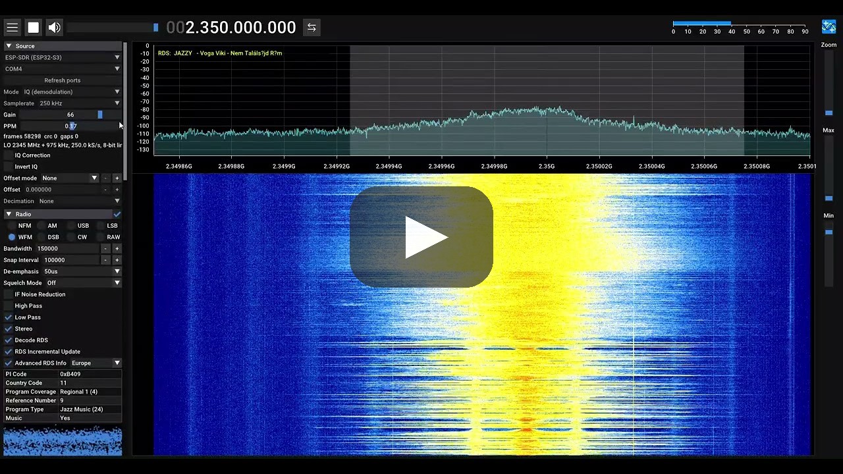Click the left panel scrollbar

coord(125,112)
